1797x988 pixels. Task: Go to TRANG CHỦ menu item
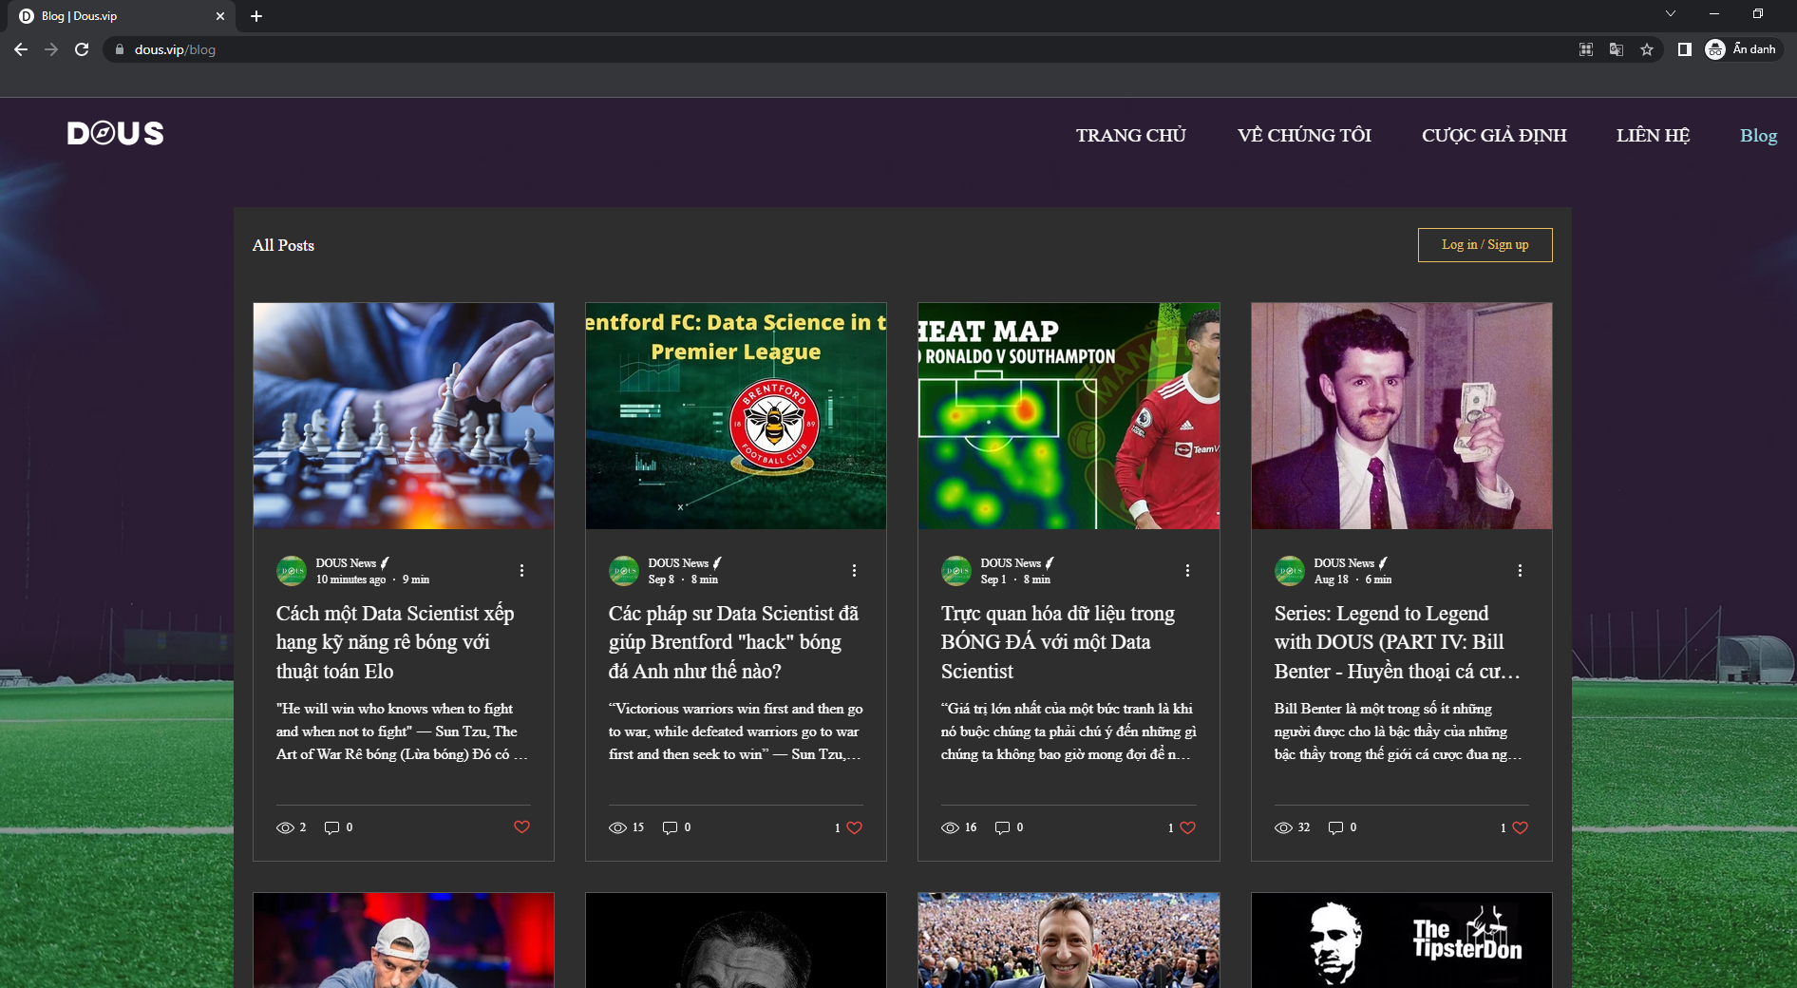coord(1130,136)
